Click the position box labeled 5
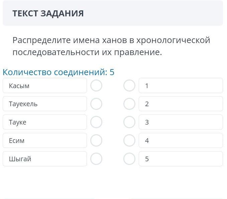The width and height of the screenshot is (227, 199). (x=181, y=159)
